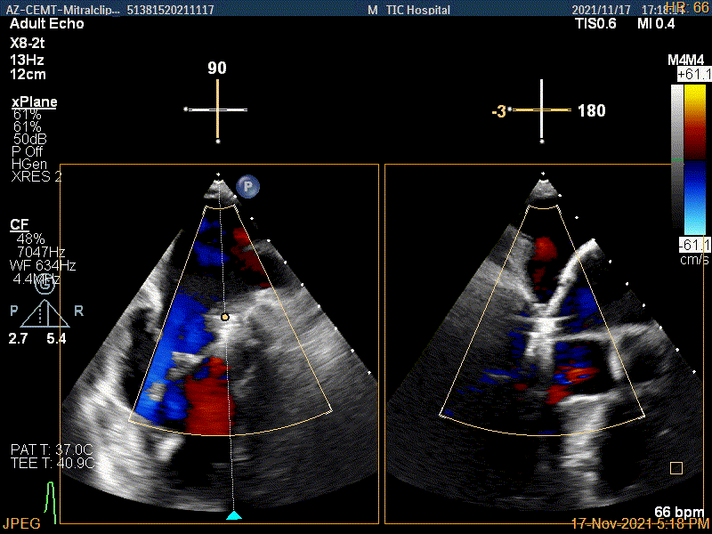The height and width of the screenshot is (534, 712).
Task: Select the xPlane settings heading
Action: tap(34, 102)
